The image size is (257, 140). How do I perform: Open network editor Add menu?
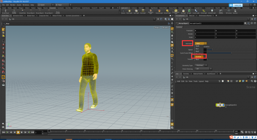[x=179, y=81]
